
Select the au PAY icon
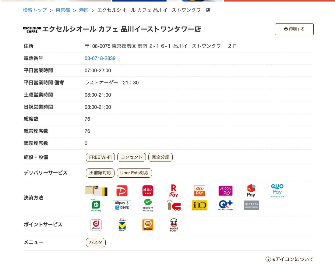point(199,191)
